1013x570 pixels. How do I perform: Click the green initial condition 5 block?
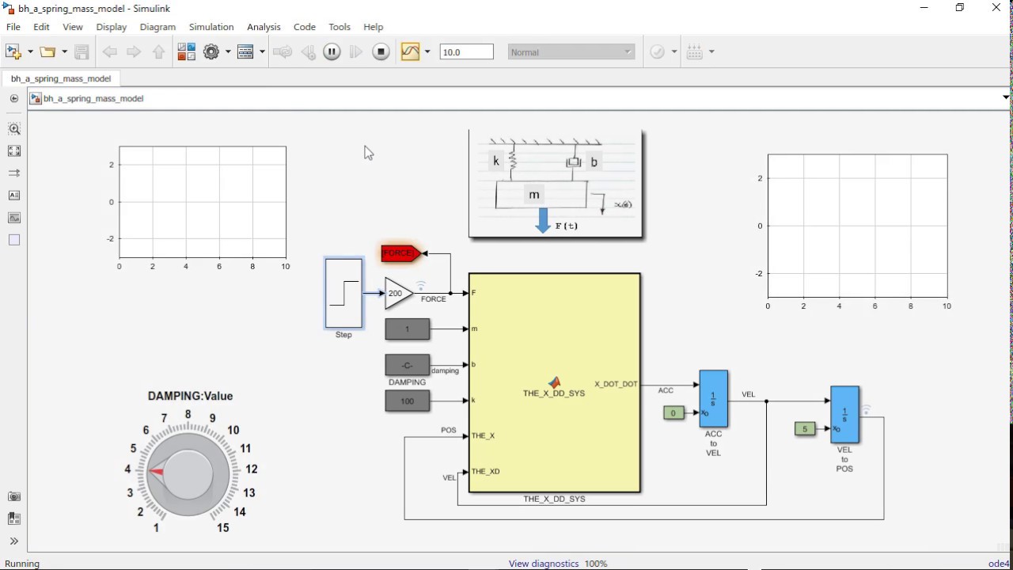(805, 429)
